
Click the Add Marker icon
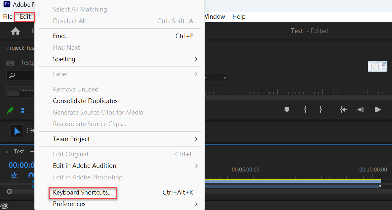[287, 110]
